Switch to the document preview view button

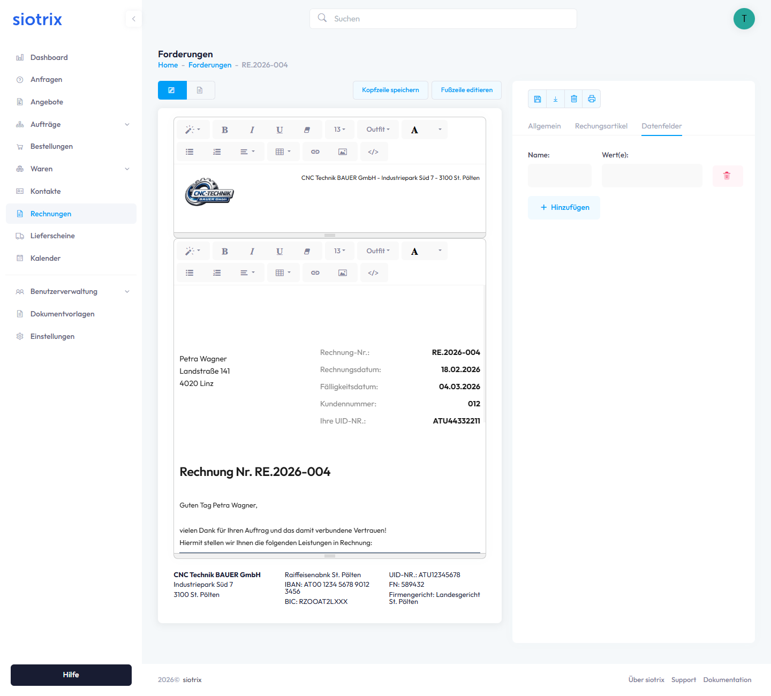click(x=200, y=90)
